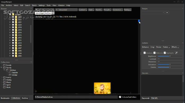This screenshot has width=185, height=103.
Task: Open the person name combo box
Action: (153, 12)
